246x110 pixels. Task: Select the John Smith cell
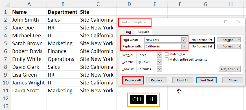coord(29,20)
